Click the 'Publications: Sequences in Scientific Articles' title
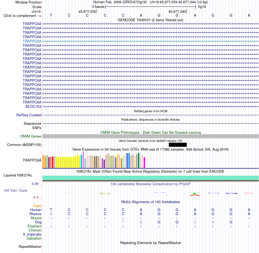The height and width of the screenshot is (253, 259). [x=150, y=120]
